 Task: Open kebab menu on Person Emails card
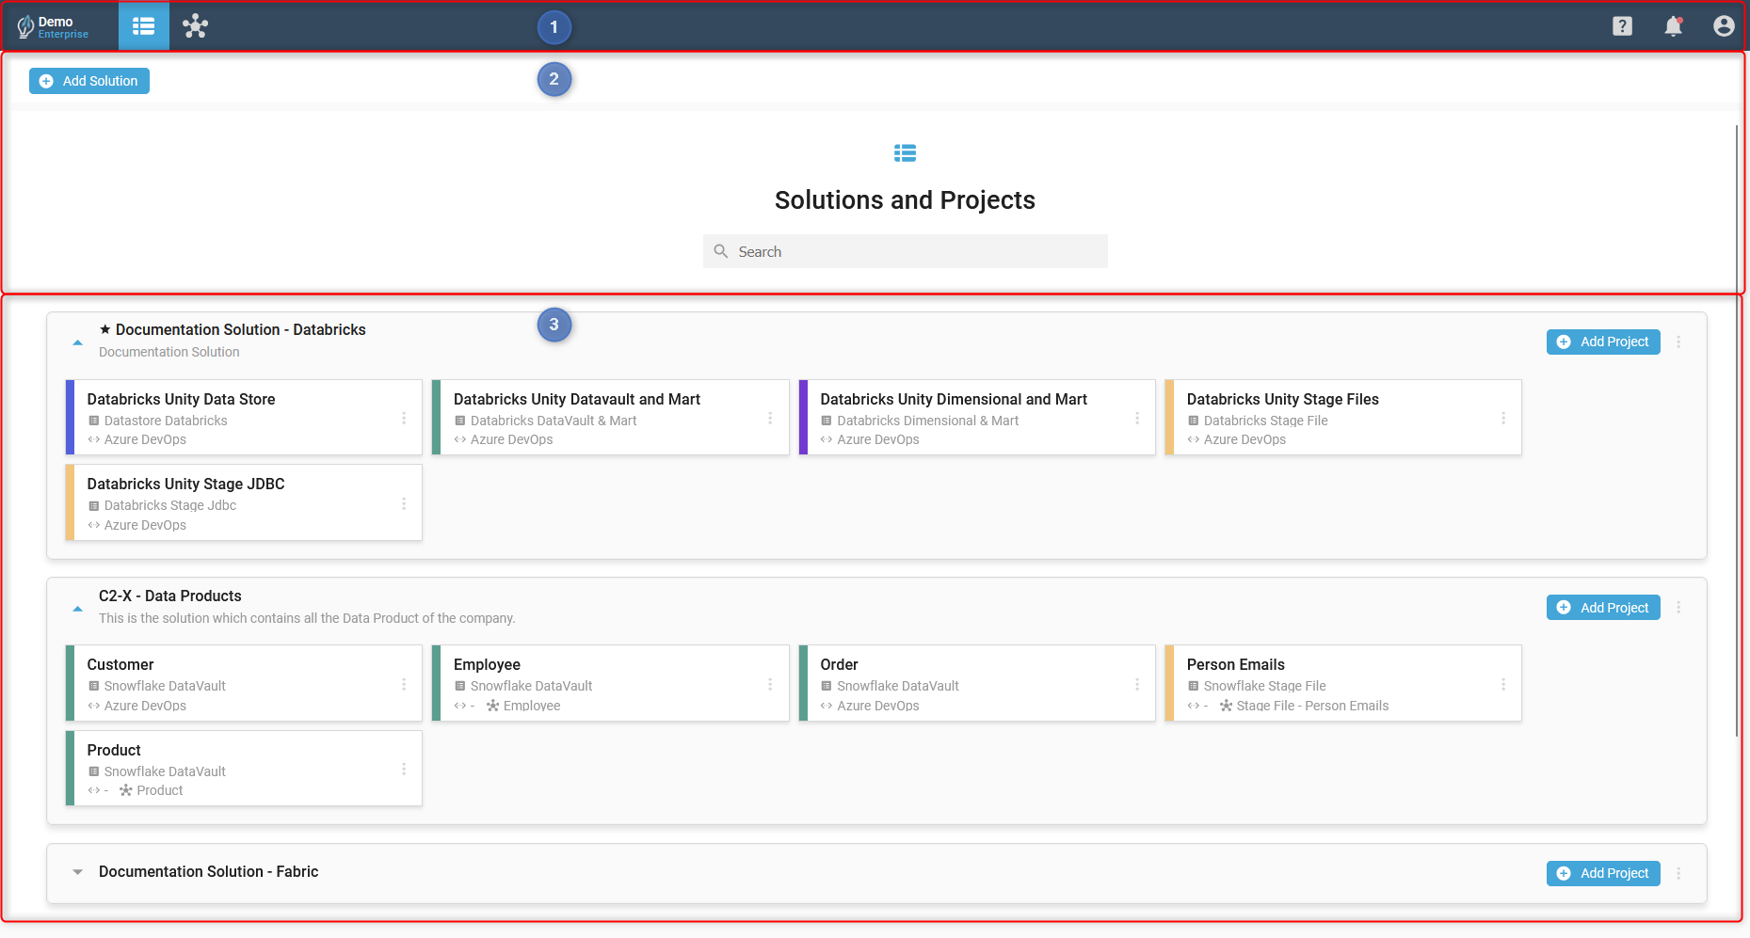[x=1503, y=684]
